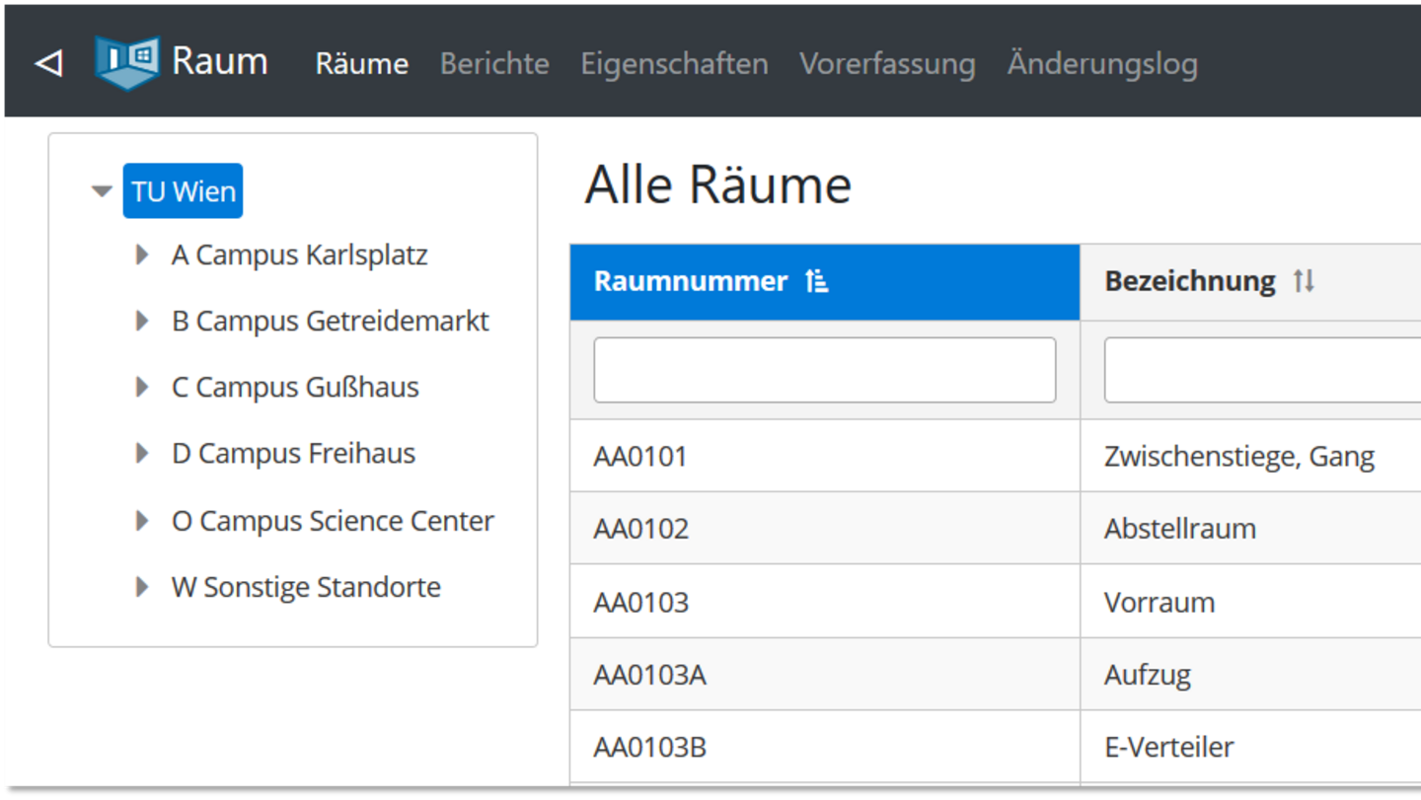Image resolution: width=1421 pixels, height=800 pixels.
Task: Select B Campus Getreidemarkt in tree
Action: (331, 321)
